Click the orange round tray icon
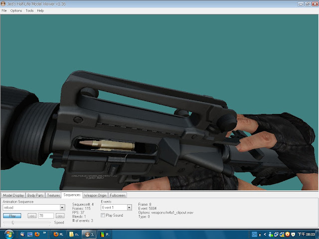Image resolution: width=319 pixels, height=239 pixels. (x=288, y=235)
